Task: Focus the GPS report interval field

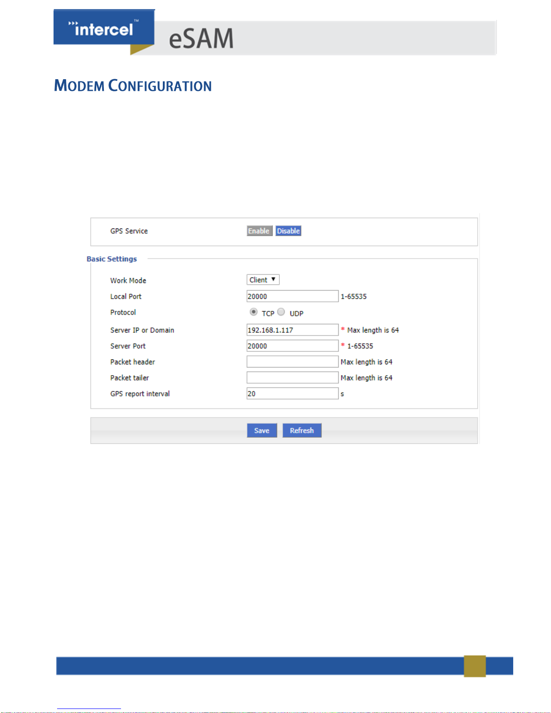Action: click(x=292, y=393)
